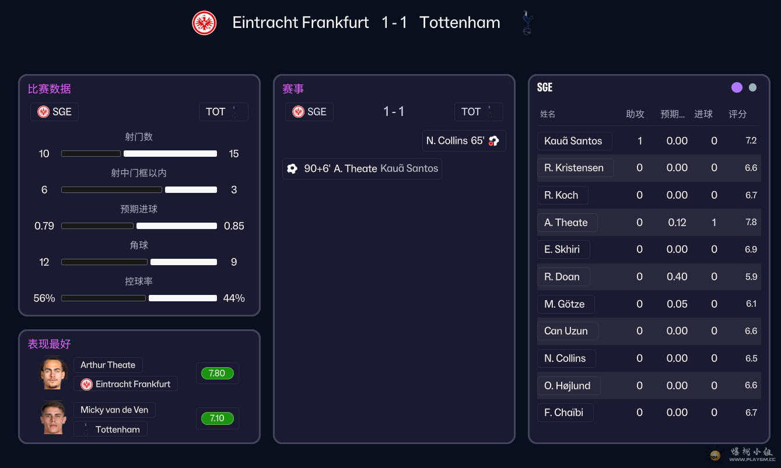781x468 pixels.
Task: Click Arthur Theate's 7.80 rating badge
Action: [217, 374]
